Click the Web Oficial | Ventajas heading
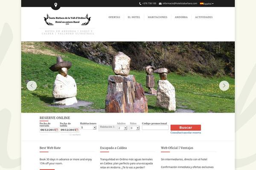This screenshot has width=256, height=170. (x=177, y=148)
